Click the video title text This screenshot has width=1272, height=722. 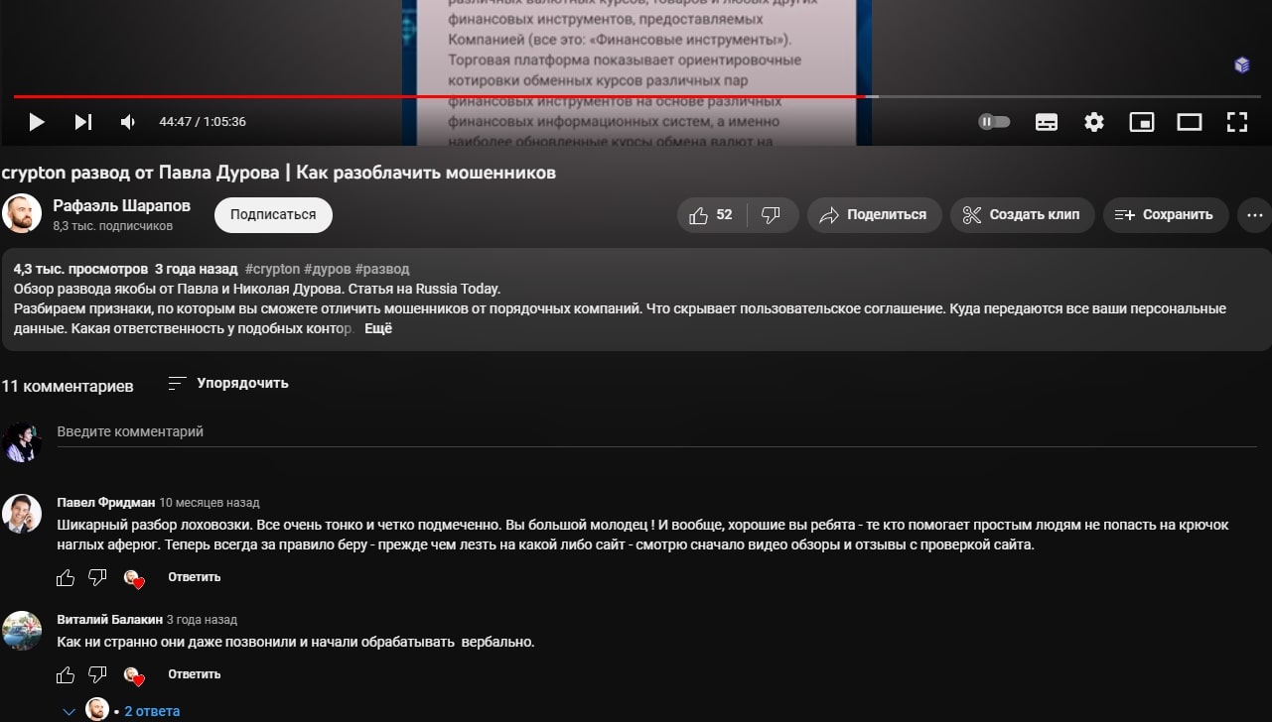[279, 173]
